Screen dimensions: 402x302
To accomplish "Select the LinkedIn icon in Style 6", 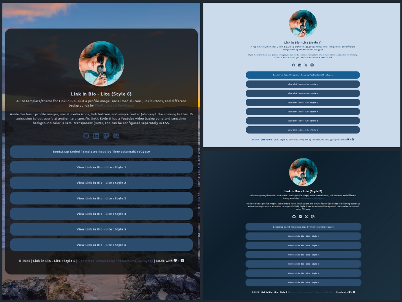I will [96, 136].
